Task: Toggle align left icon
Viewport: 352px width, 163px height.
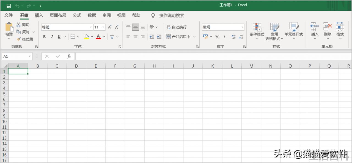Action: (x=128, y=37)
